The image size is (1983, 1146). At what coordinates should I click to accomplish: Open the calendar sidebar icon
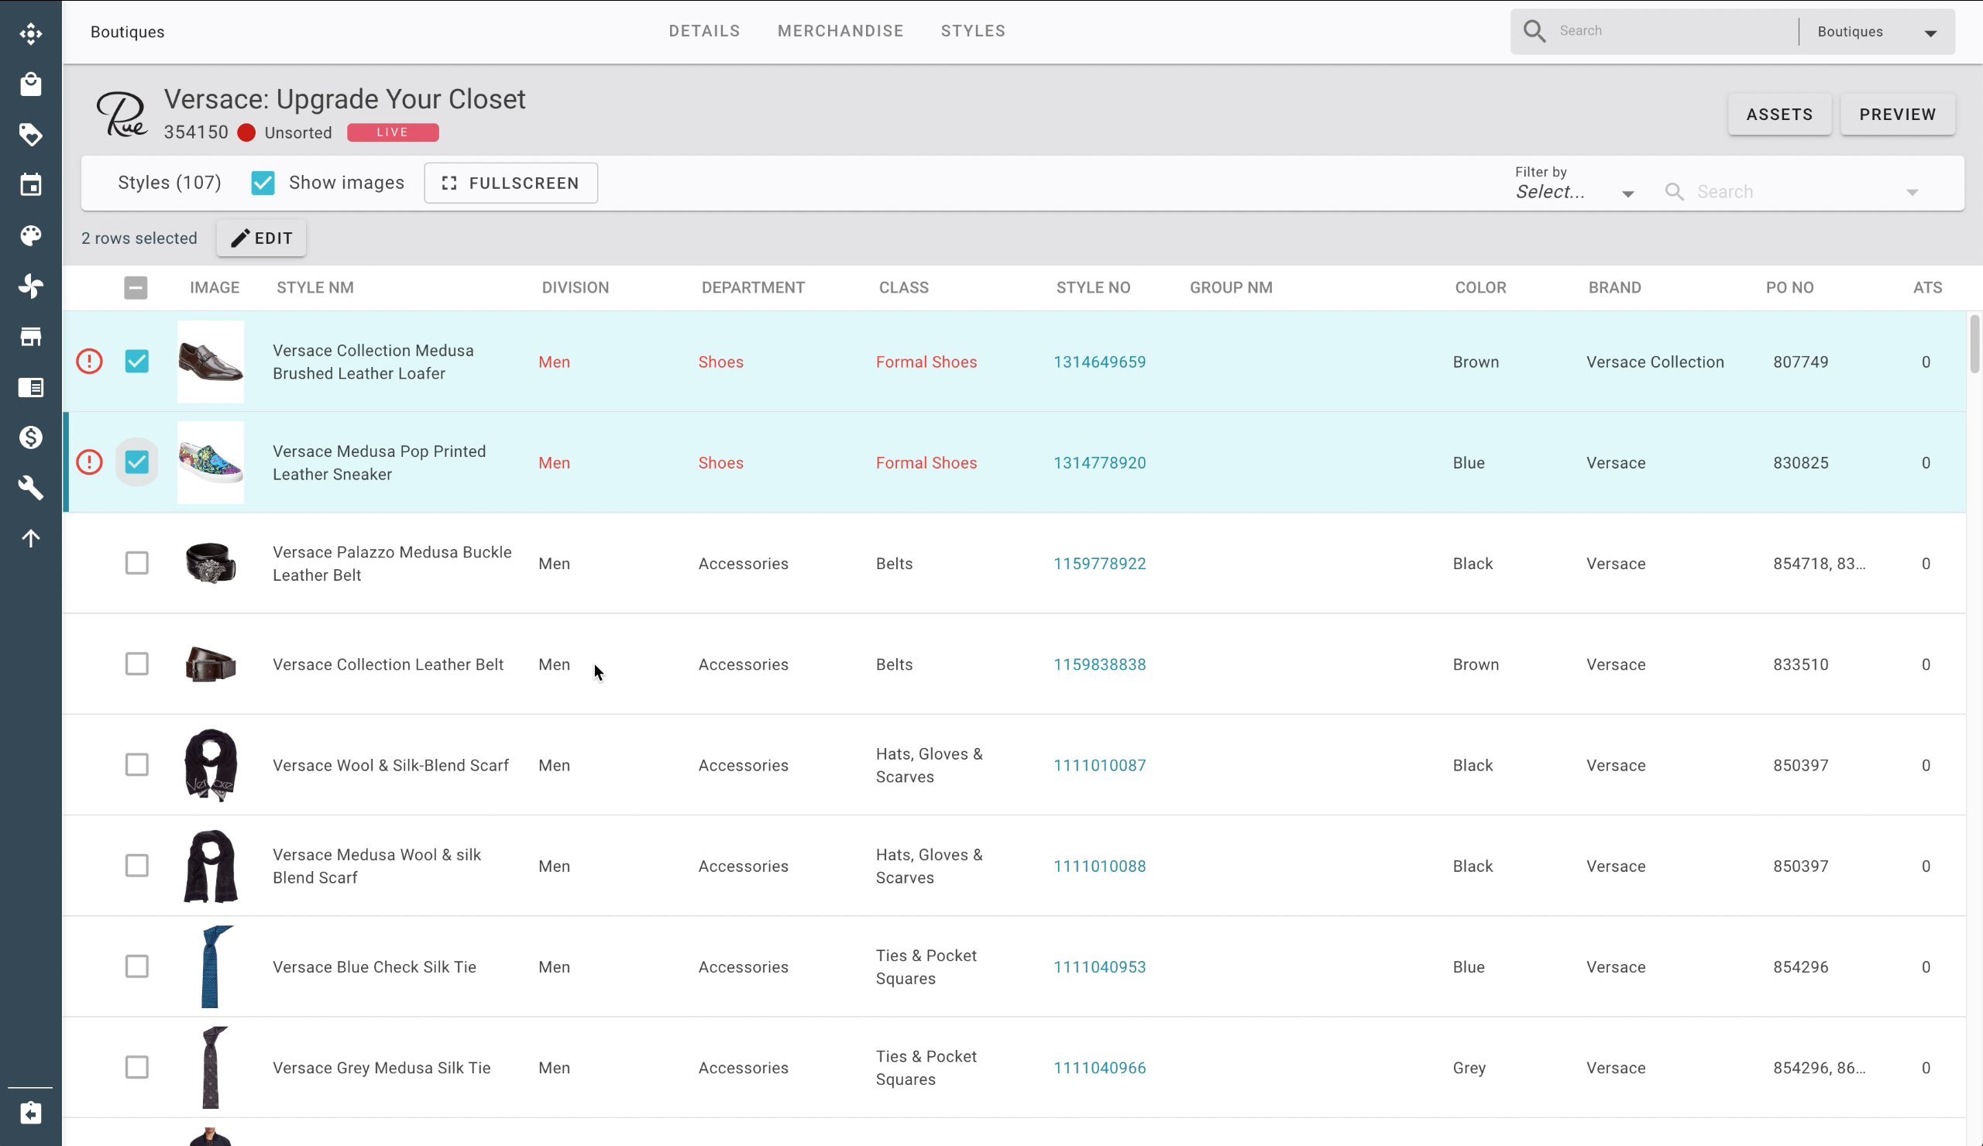click(31, 186)
